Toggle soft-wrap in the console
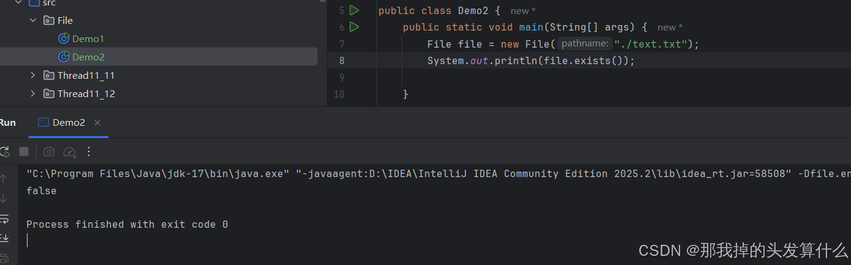Screen dimensions: 851x265 [4, 218]
